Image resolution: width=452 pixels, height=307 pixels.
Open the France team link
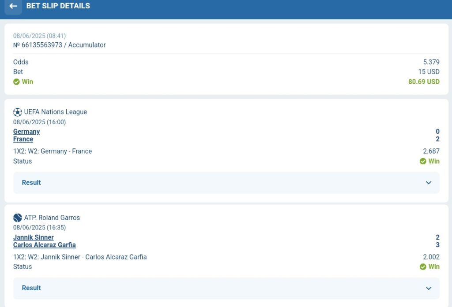23,139
